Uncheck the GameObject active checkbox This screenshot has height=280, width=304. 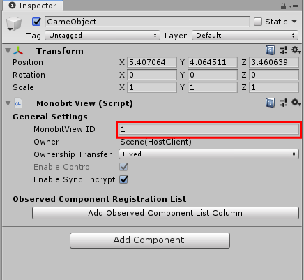pos(36,22)
